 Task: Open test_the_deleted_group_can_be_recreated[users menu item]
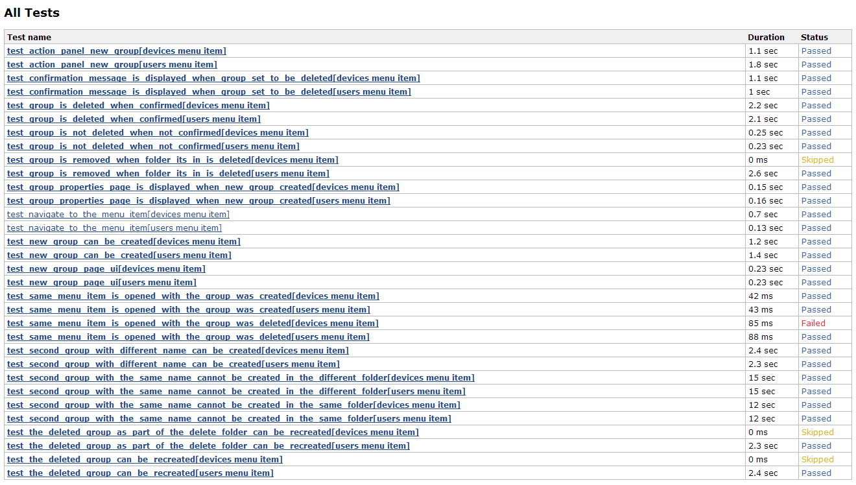coord(140,473)
